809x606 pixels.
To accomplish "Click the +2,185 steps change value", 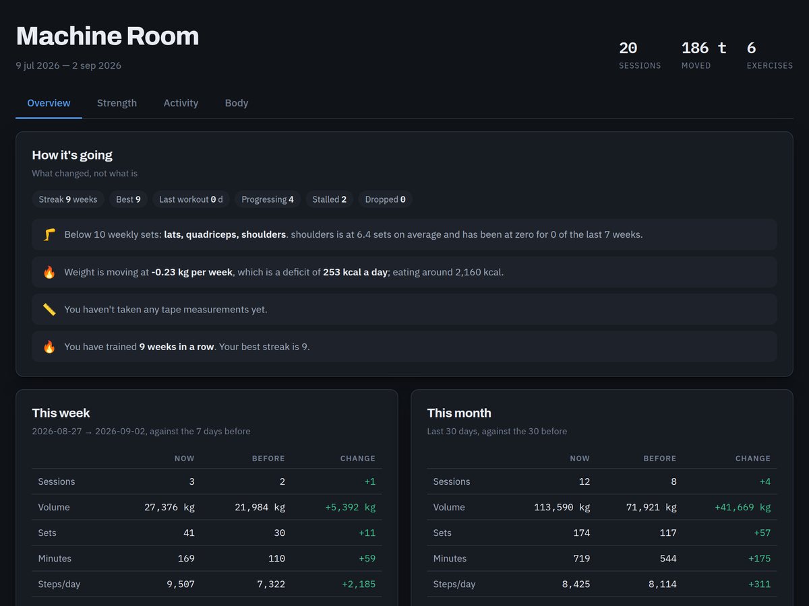I will 359,584.
